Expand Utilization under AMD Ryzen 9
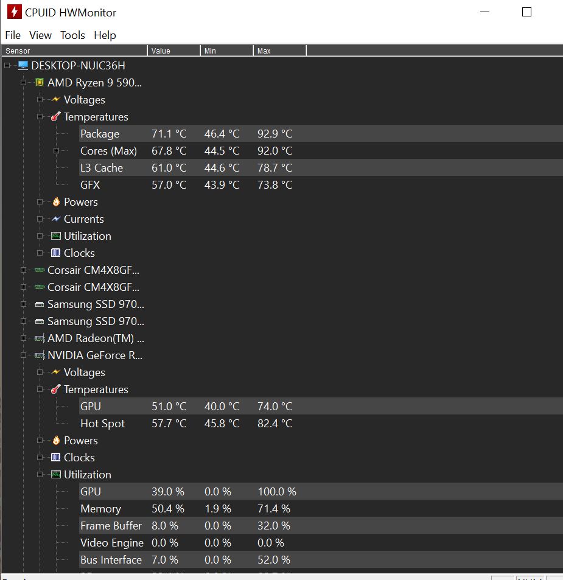This screenshot has height=580, width=563. point(40,236)
